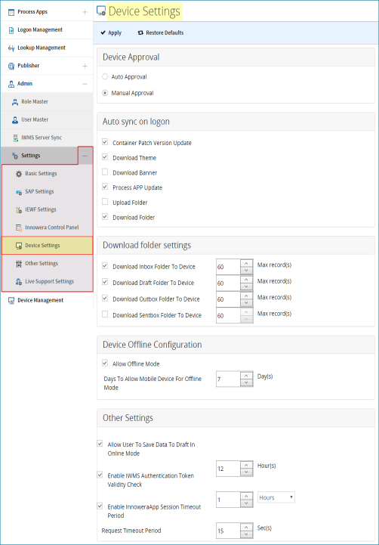Enable the Download Banner checkbox

[105, 172]
